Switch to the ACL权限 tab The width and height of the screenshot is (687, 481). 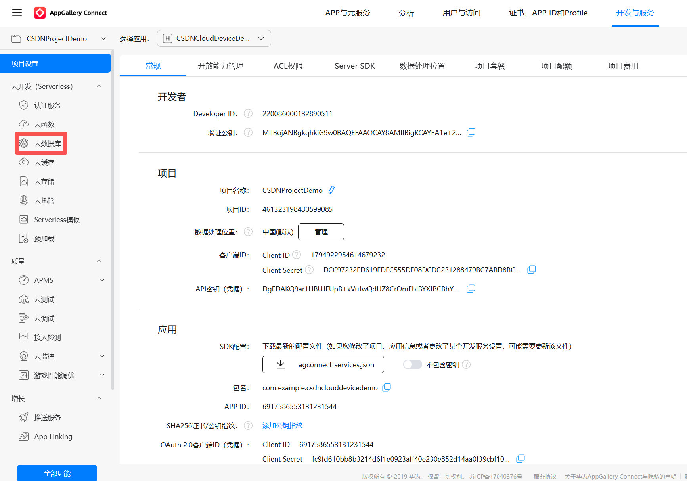[x=288, y=66]
